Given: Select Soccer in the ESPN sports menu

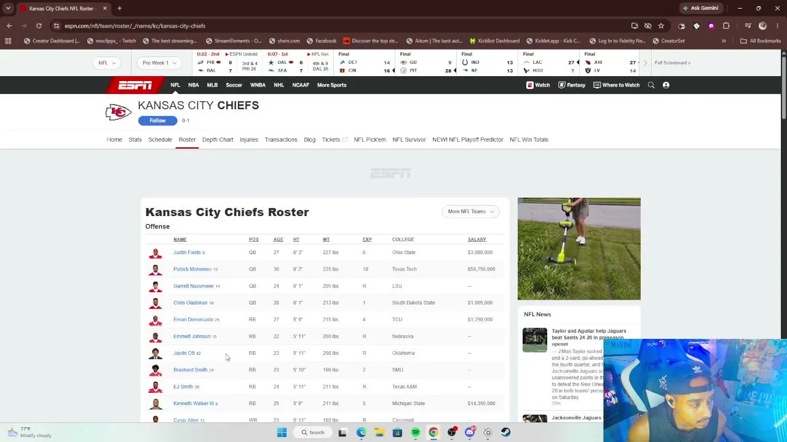Looking at the screenshot, I should 234,85.
